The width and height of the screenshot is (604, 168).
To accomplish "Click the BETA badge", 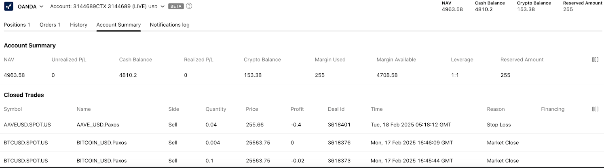I will coord(175,6).
